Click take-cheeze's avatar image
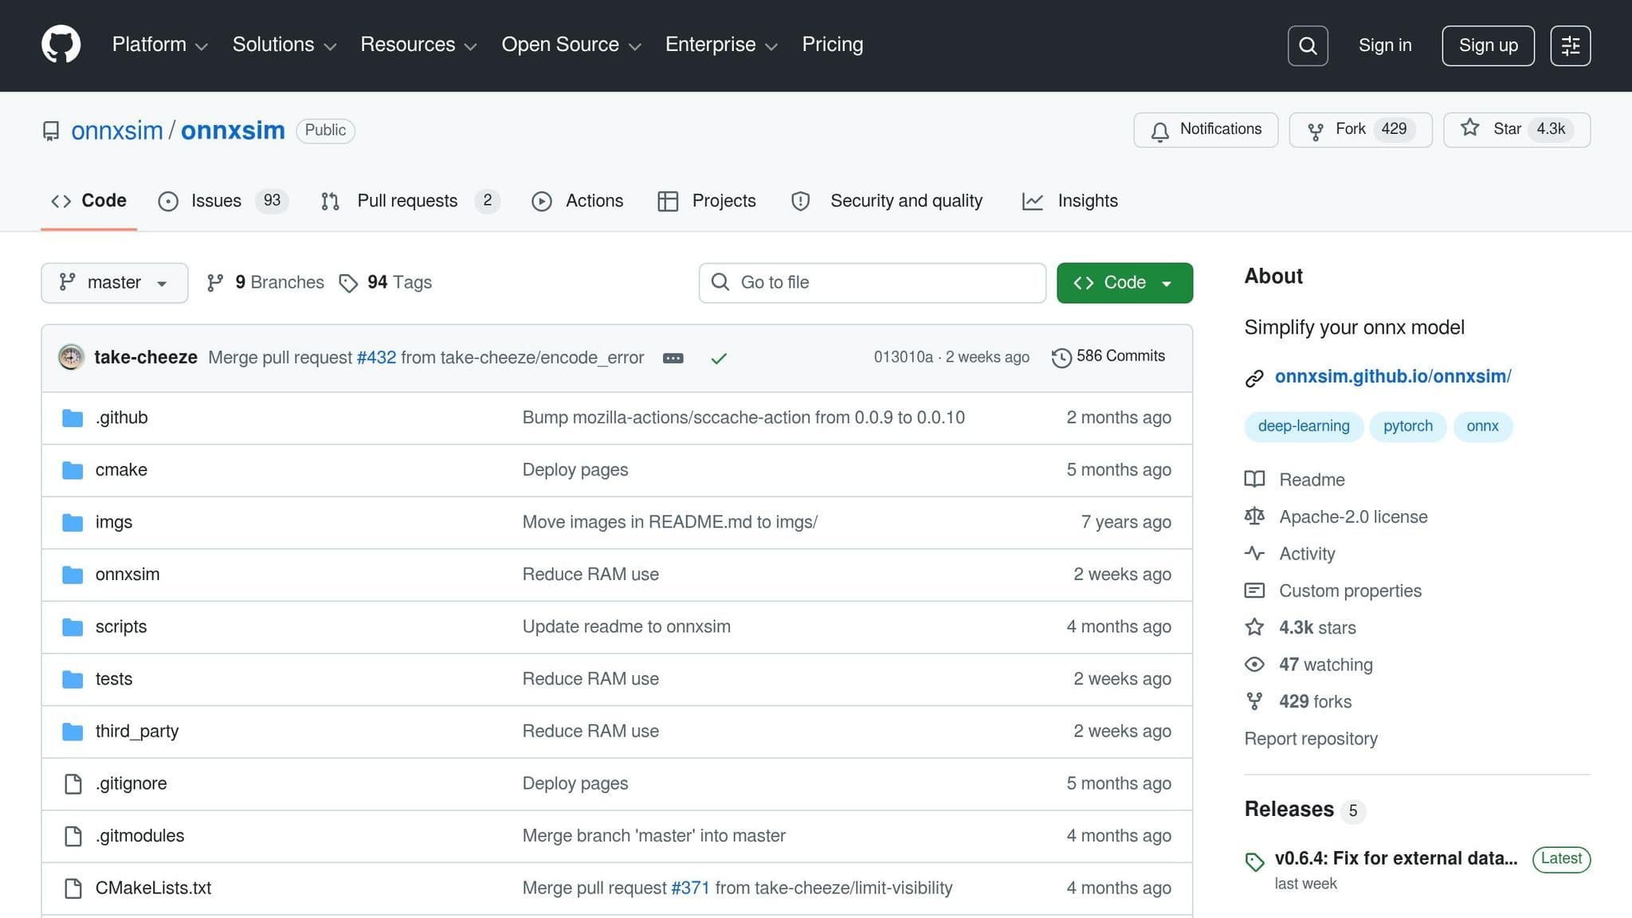 71,357
